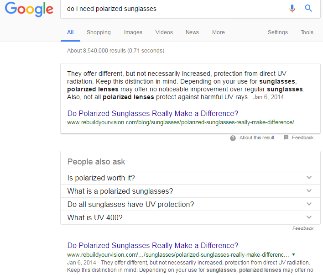
Task: Click the Google logo
Action: [29, 10]
